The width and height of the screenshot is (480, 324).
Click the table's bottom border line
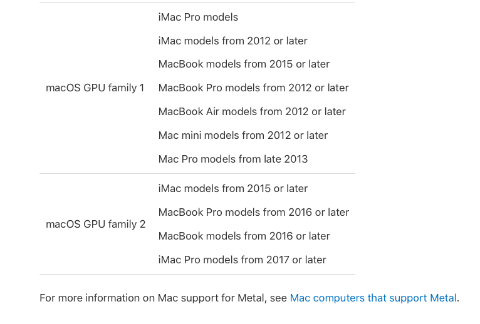click(197, 275)
